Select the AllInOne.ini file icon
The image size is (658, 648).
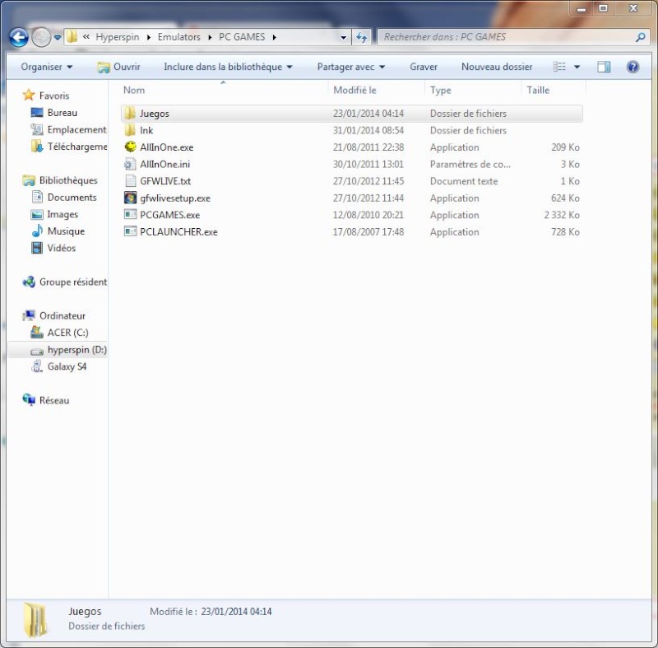[x=130, y=164]
